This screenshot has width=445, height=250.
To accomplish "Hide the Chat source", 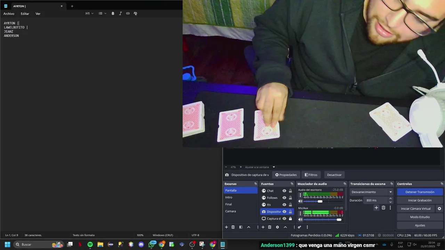I will (x=284, y=191).
